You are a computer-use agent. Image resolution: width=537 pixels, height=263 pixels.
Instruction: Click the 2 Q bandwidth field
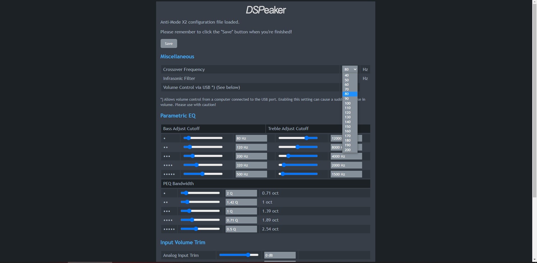tap(241, 193)
